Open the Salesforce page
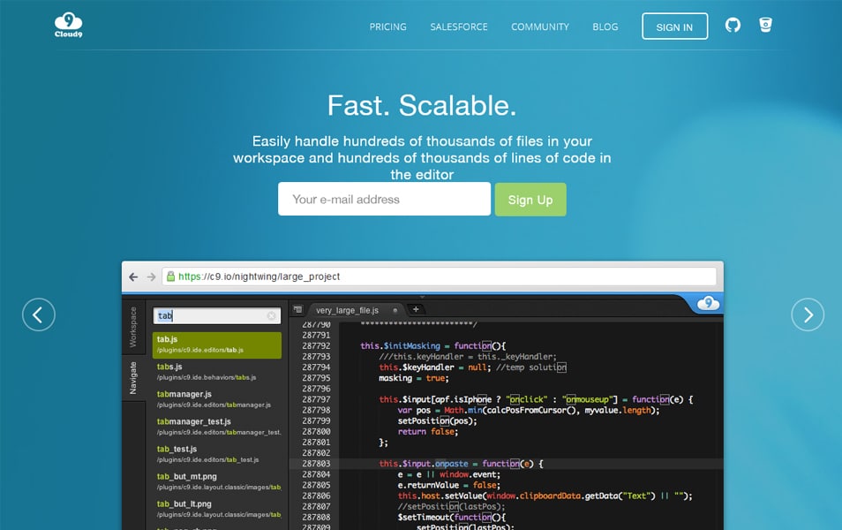The height and width of the screenshot is (530, 842). 459,26
